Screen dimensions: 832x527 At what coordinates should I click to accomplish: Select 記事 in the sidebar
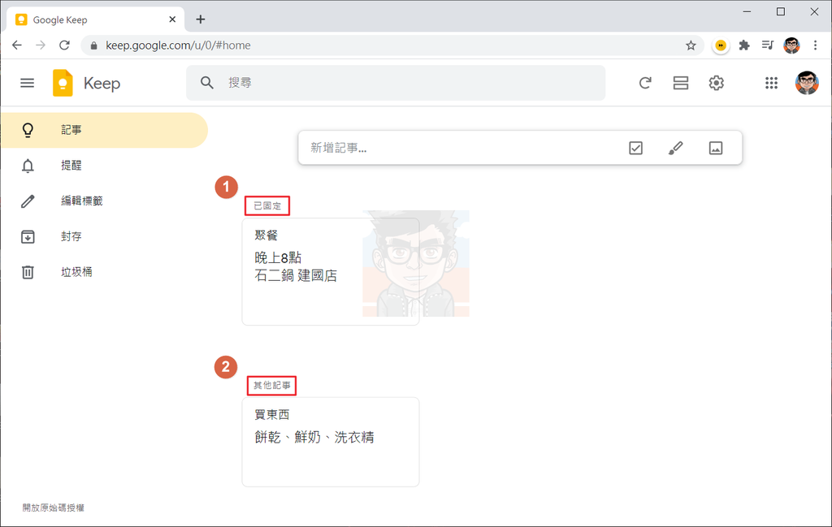(x=104, y=130)
